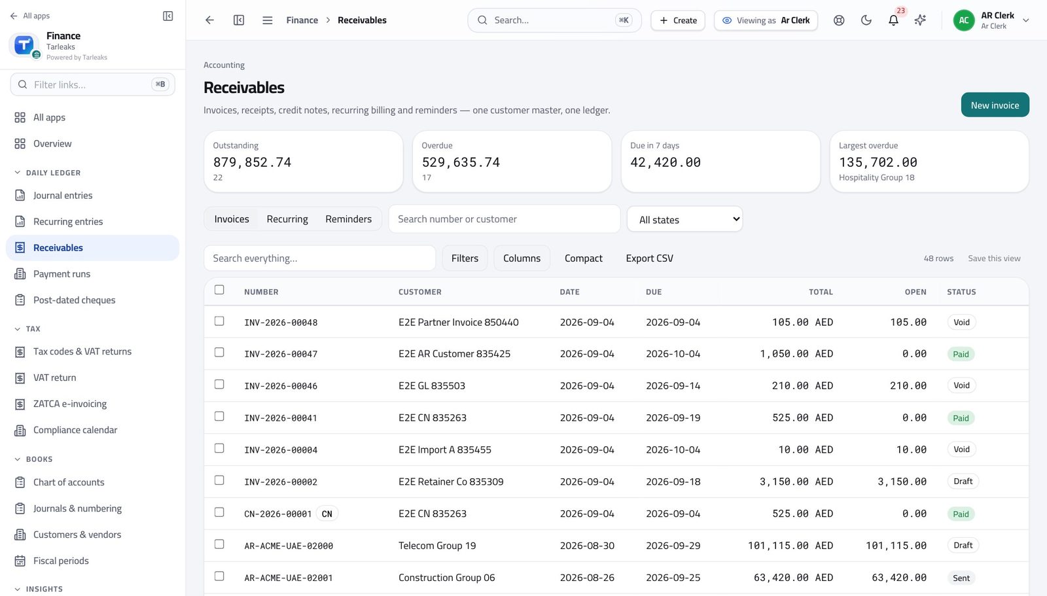Check the box for INV-2026-00002

pyautogui.click(x=219, y=481)
